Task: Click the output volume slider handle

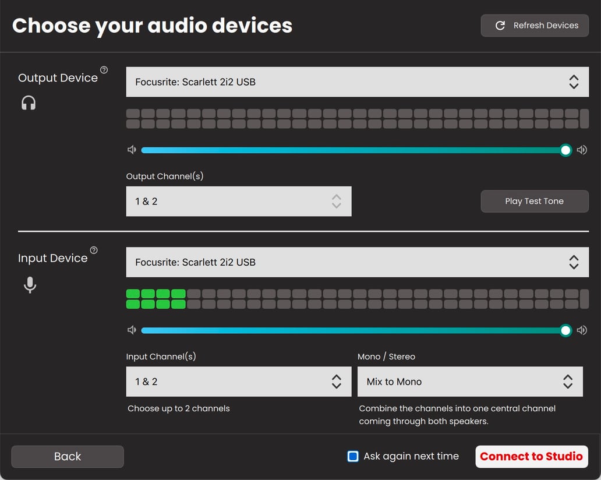Action: click(565, 150)
